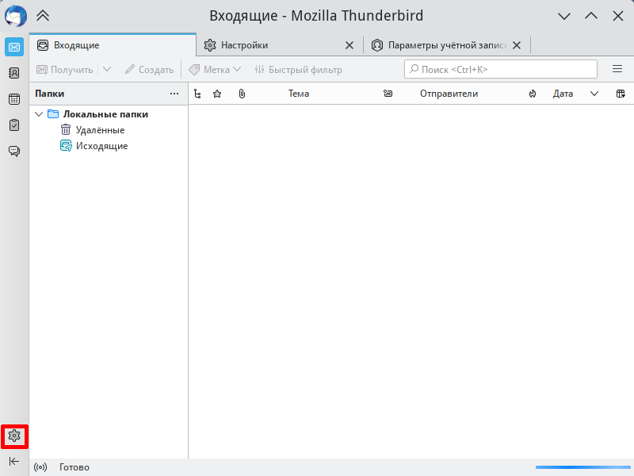Screen dimensions: 634x476
Task: Open the Mail space in sidebar
Action: pyautogui.click(x=14, y=48)
